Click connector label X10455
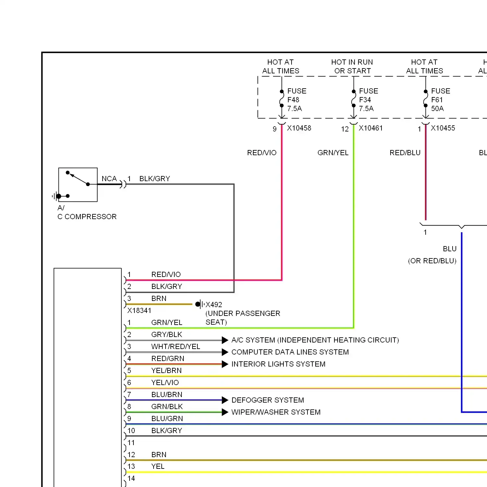Screen dimensions: 487x487 pyautogui.click(x=443, y=128)
